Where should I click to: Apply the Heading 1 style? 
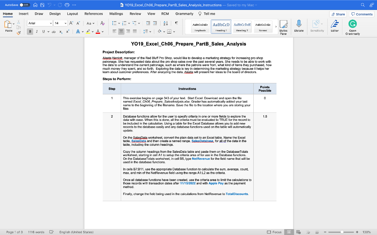221,26
